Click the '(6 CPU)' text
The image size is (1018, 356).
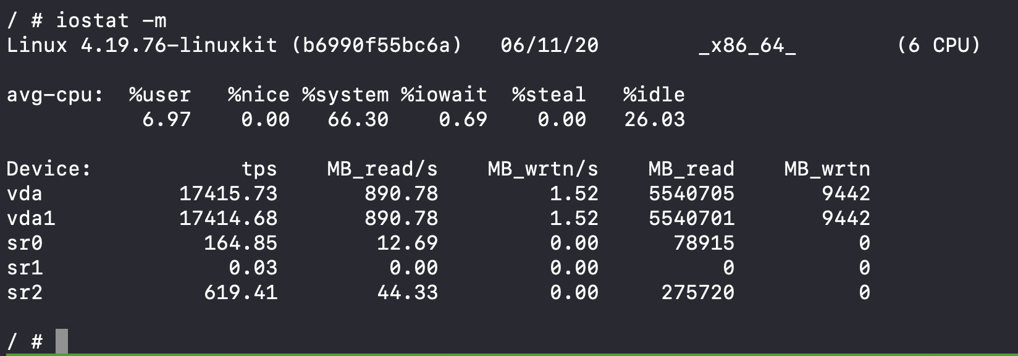(938, 45)
